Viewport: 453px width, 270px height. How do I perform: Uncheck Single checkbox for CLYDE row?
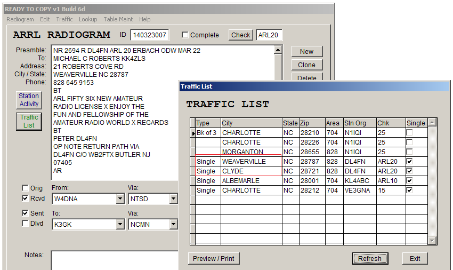click(409, 171)
